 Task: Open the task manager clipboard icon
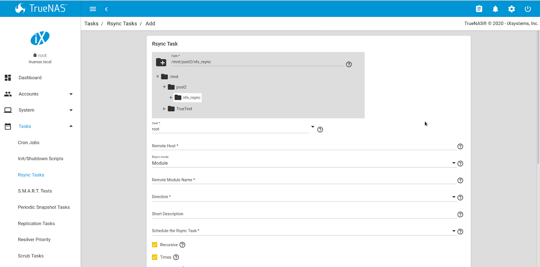pos(479,9)
